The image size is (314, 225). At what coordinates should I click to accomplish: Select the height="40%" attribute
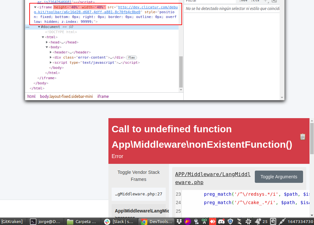(x=67, y=7)
